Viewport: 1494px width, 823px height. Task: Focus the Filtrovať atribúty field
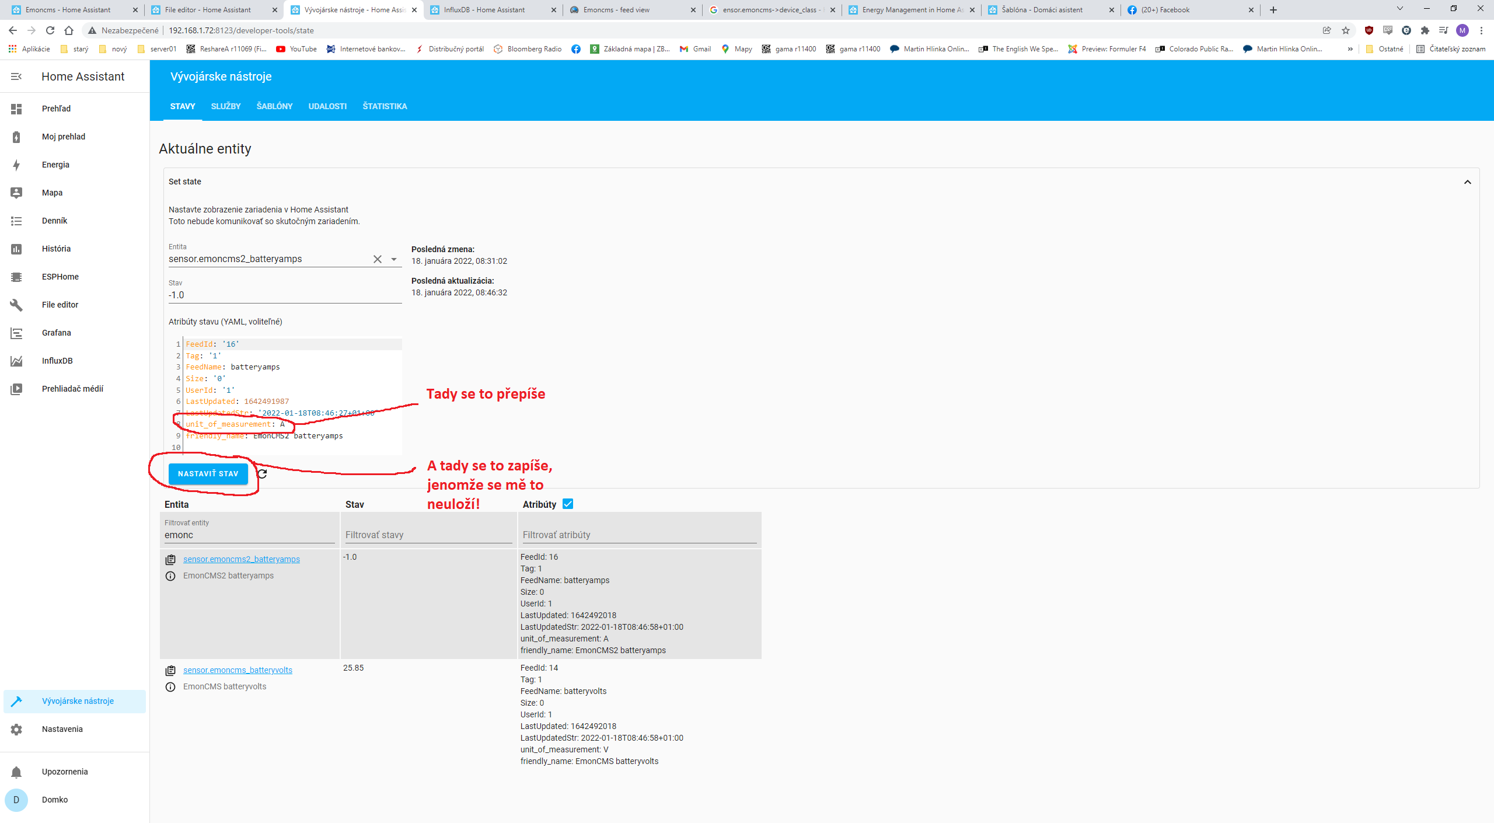tap(639, 535)
